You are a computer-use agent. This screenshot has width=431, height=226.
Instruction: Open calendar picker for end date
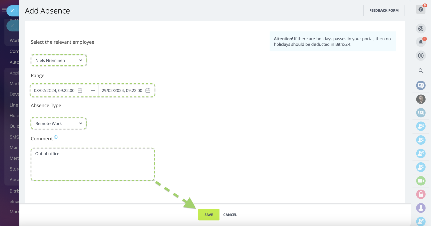(x=148, y=90)
